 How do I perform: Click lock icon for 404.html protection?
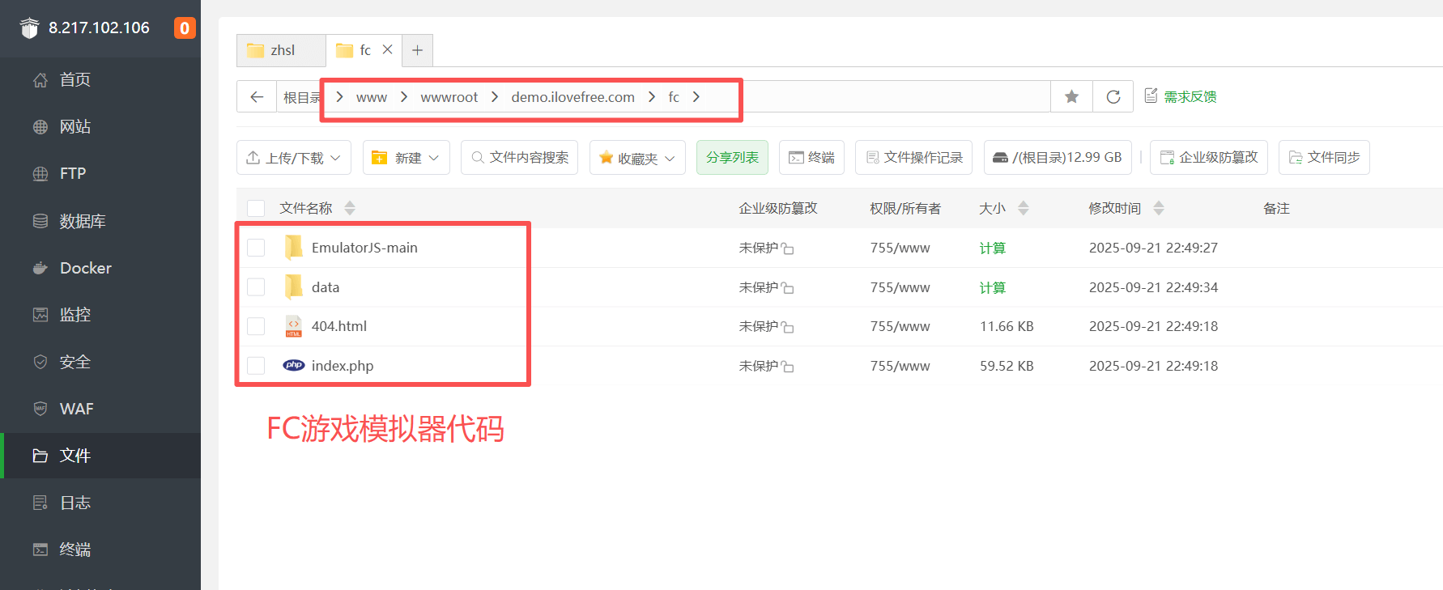(788, 328)
